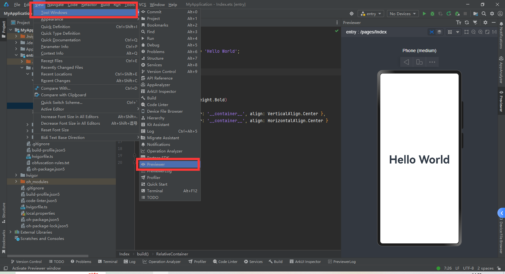Start debugging with the green bug icon
This screenshot has height=274, width=505.
pyautogui.click(x=432, y=14)
